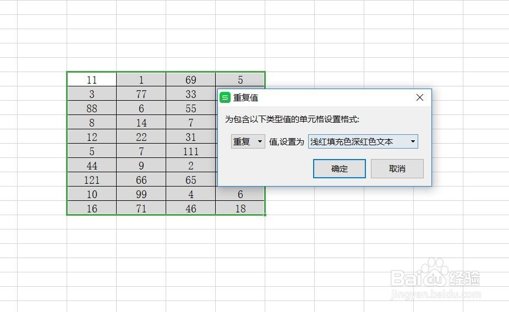This screenshot has width=509, height=312.
Task: Select the cell containing 71
Action: tap(141, 208)
